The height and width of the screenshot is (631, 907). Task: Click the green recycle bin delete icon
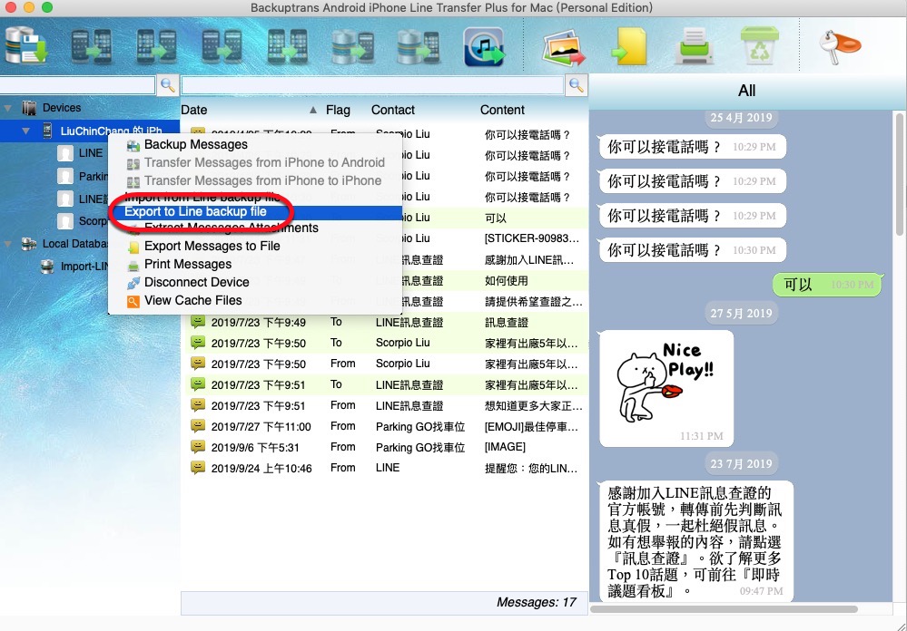[x=759, y=45]
